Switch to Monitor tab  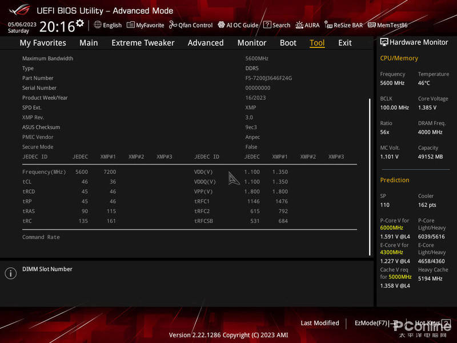click(252, 43)
